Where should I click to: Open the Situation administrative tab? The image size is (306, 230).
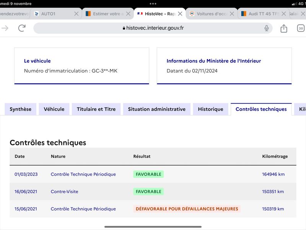click(x=157, y=109)
